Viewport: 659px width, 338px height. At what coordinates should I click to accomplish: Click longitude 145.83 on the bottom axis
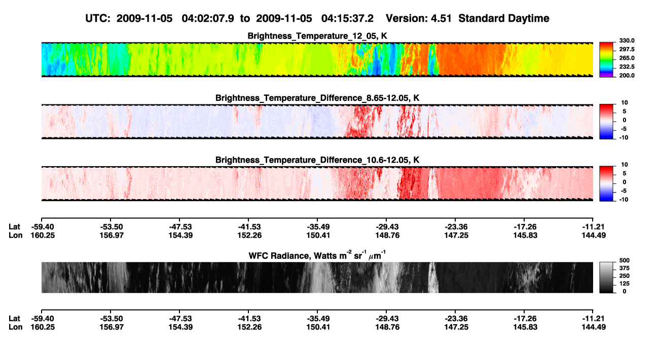pos(524,326)
